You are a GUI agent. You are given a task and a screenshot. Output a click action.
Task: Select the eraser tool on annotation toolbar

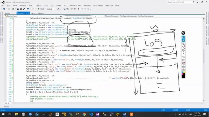click(183, 50)
